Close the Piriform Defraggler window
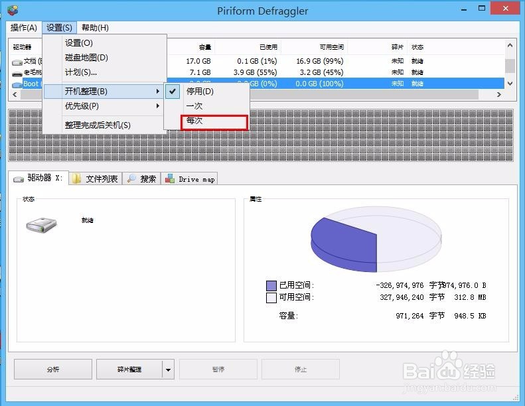The height and width of the screenshot is (406, 525). [x=505, y=9]
